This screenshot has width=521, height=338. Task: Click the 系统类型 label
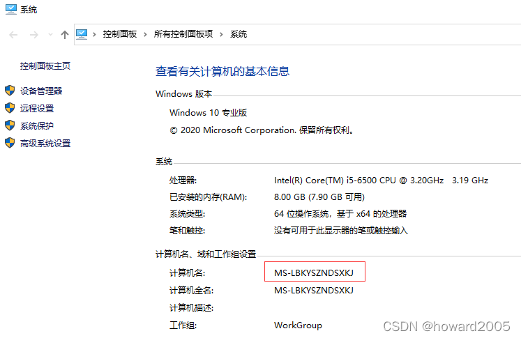(x=188, y=214)
